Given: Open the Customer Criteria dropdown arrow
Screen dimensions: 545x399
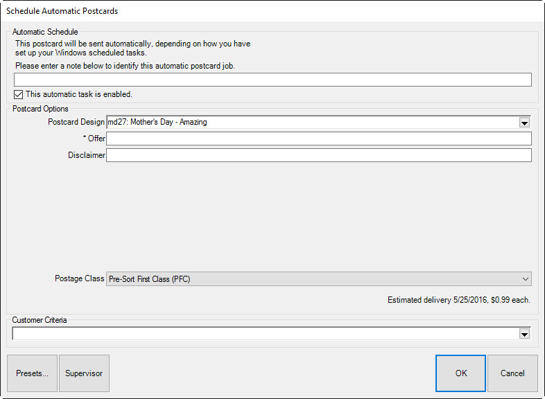Looking at the screenshot, I should point(524,334).
